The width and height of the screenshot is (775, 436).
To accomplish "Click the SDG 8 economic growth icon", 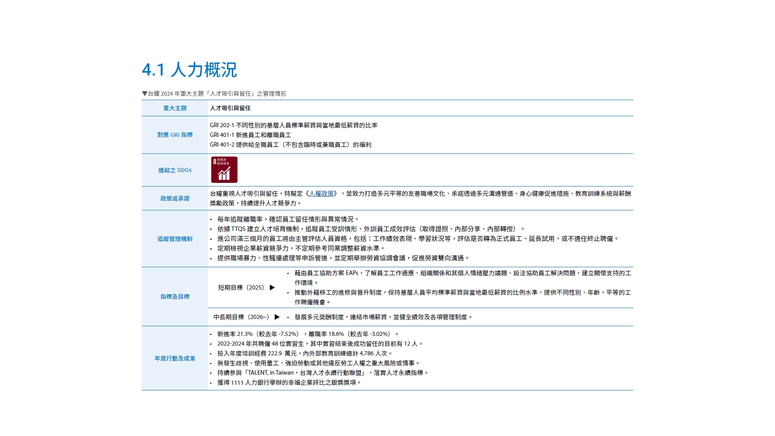I will [224, 170].
